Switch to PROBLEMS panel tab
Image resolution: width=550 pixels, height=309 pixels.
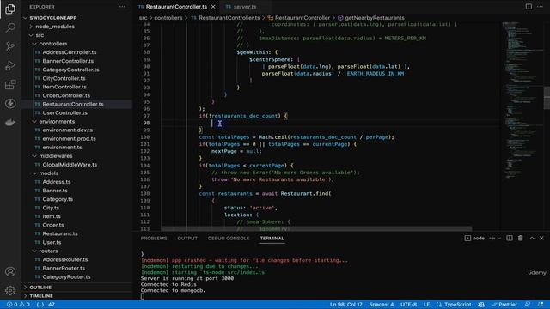(x=154, y=239)
